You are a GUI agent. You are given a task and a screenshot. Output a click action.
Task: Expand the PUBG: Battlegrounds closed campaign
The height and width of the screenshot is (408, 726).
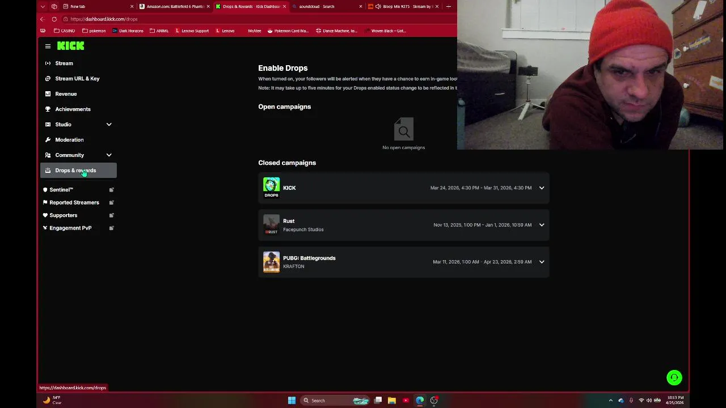point(542,262)
